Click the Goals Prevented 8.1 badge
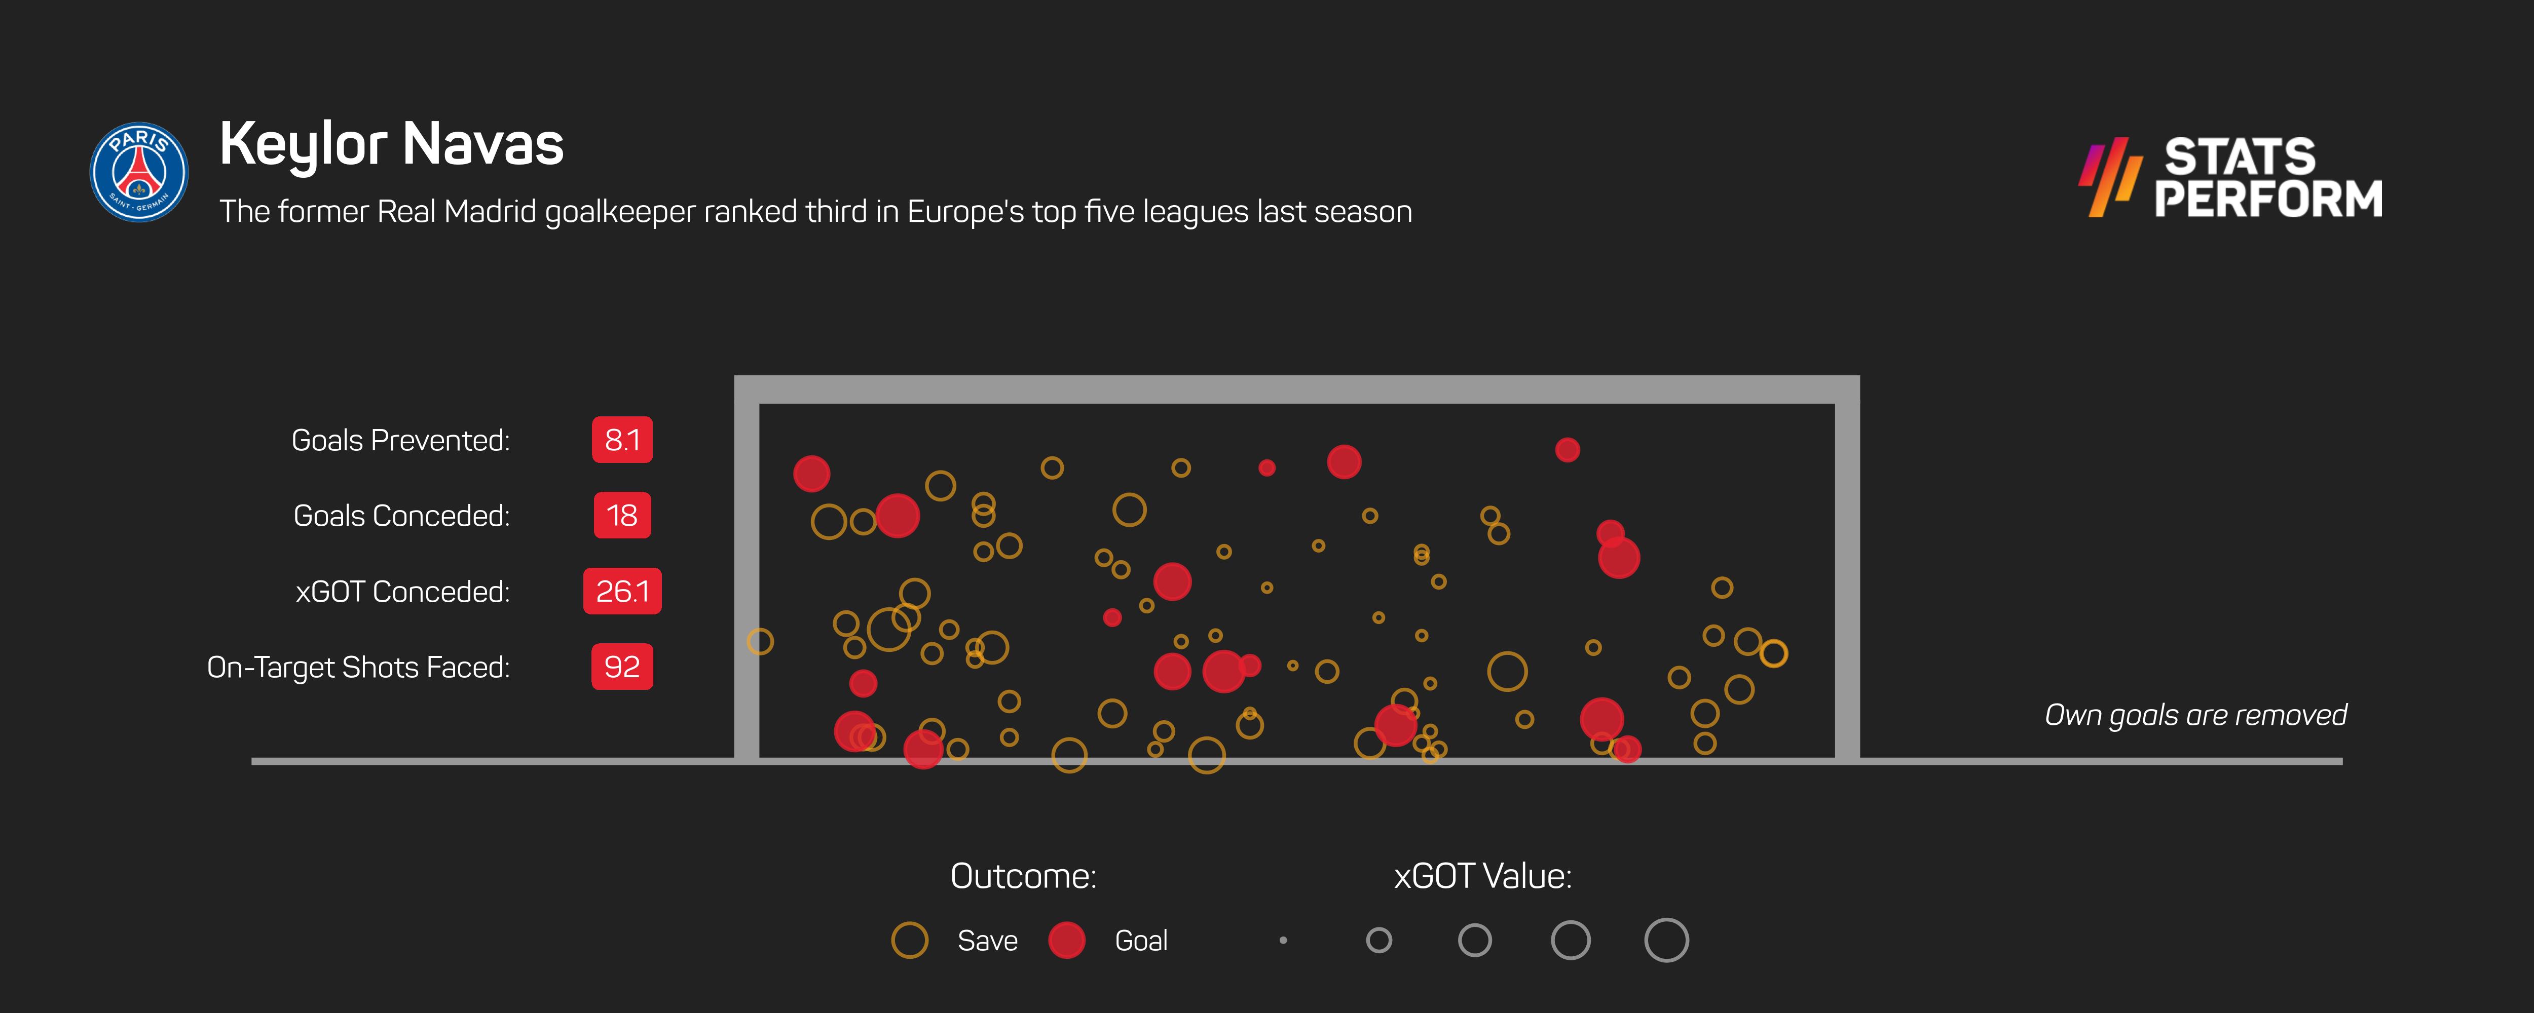The width and height of the screenshot is (2534, 1013). click(622, 440)
